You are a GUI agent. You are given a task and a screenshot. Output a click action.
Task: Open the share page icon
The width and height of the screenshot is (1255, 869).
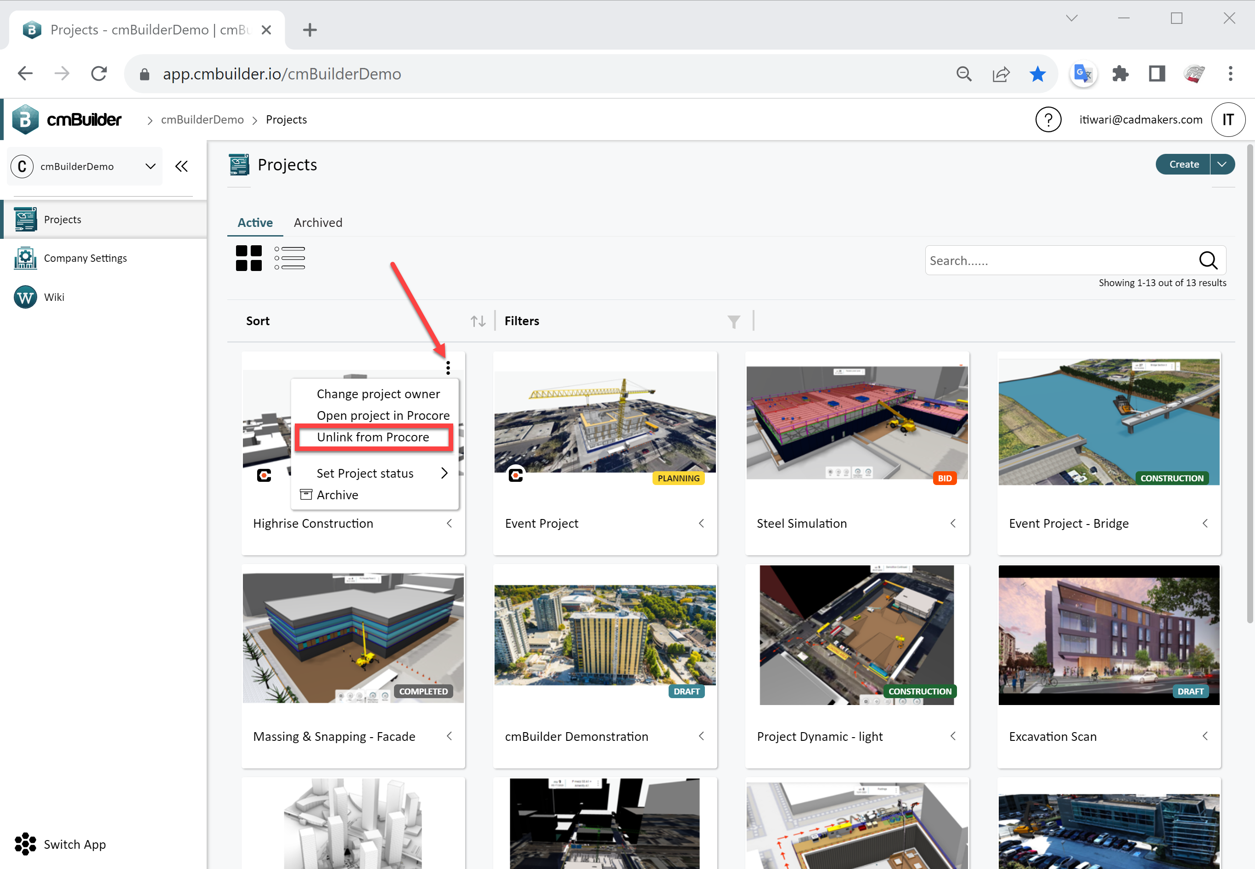(1000, 73)
